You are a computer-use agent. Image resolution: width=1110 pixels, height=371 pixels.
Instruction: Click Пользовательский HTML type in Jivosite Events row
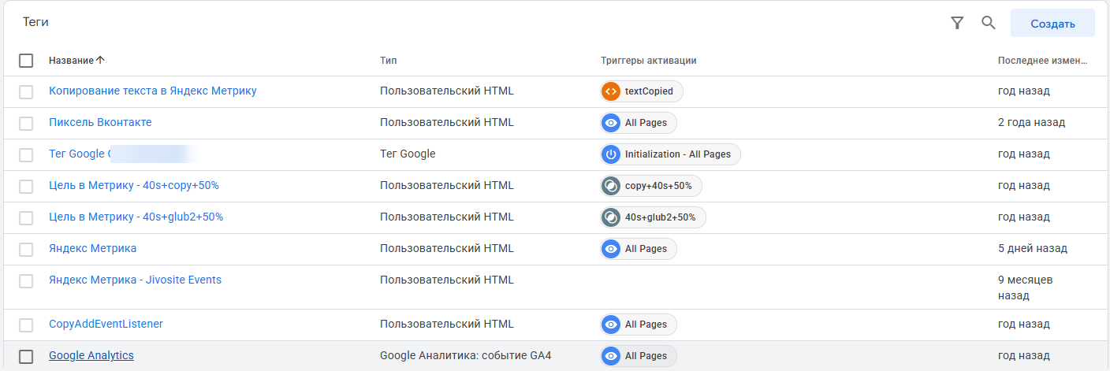coord(446,280)
